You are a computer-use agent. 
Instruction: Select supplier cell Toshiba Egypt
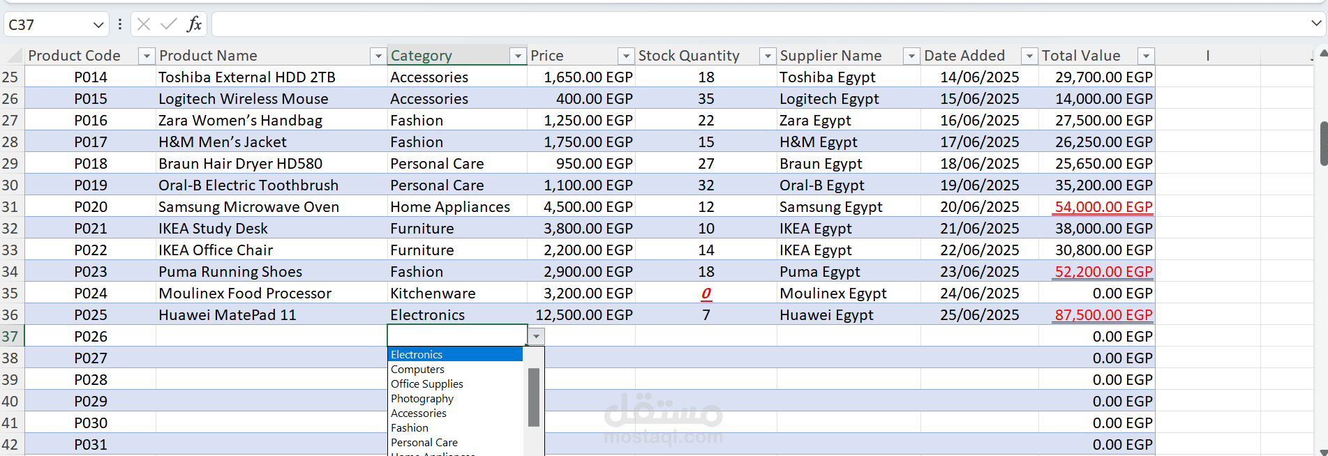click(849, 77)
